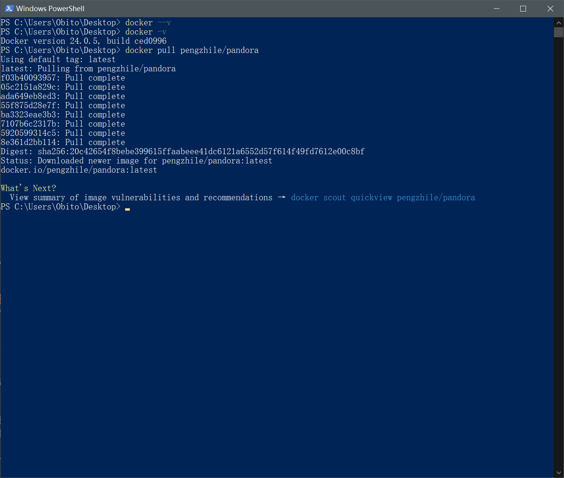Click layer 8e361d2bb114 Pull complete line
This screenshot has height=478, width=564.
63,142
